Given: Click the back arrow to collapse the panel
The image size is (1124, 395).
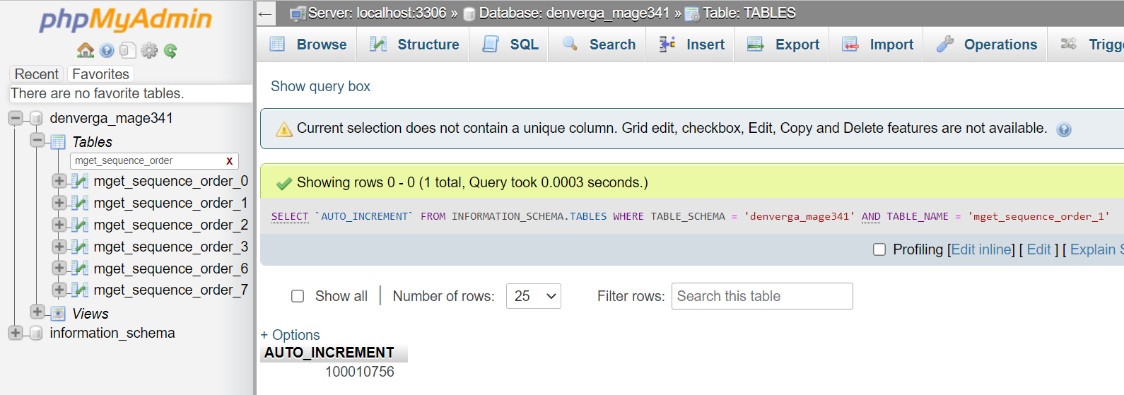Looking at the screenshot, I should click(265, 13).
